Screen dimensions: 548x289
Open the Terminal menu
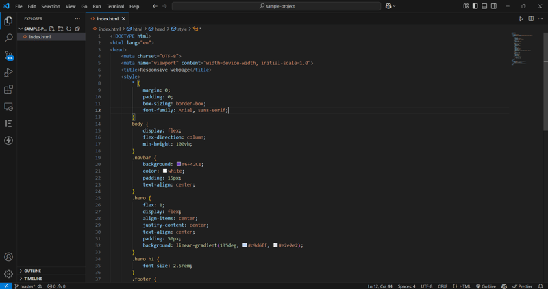click(115, 6)
